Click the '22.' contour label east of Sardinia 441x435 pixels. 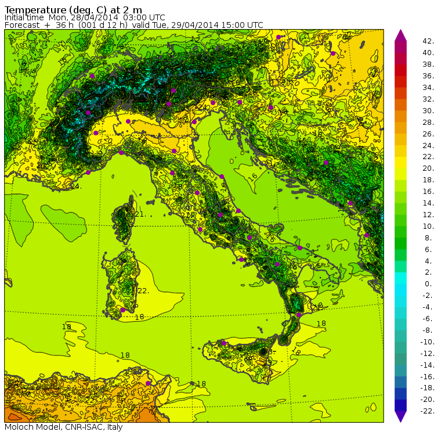(x=143, y=291)
